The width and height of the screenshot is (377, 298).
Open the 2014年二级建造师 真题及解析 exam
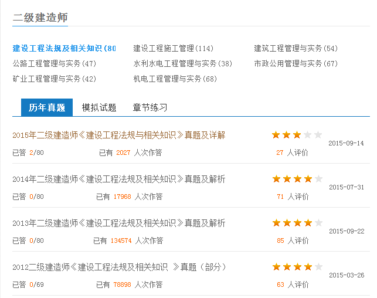[x=119, y=179]
